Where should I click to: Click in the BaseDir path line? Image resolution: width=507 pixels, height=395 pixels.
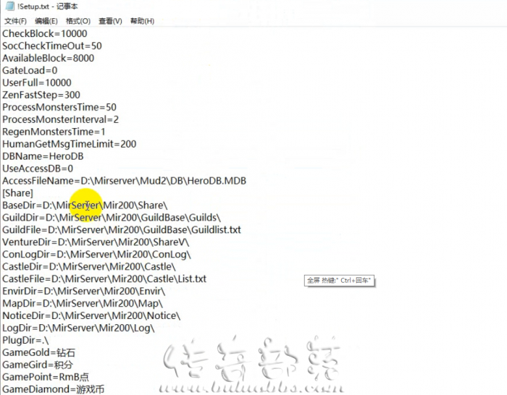tap(85, 205)
